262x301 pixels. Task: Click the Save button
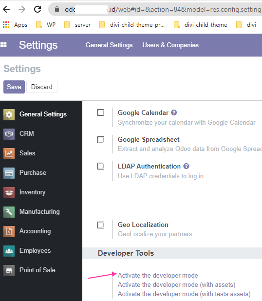(14, 87)
